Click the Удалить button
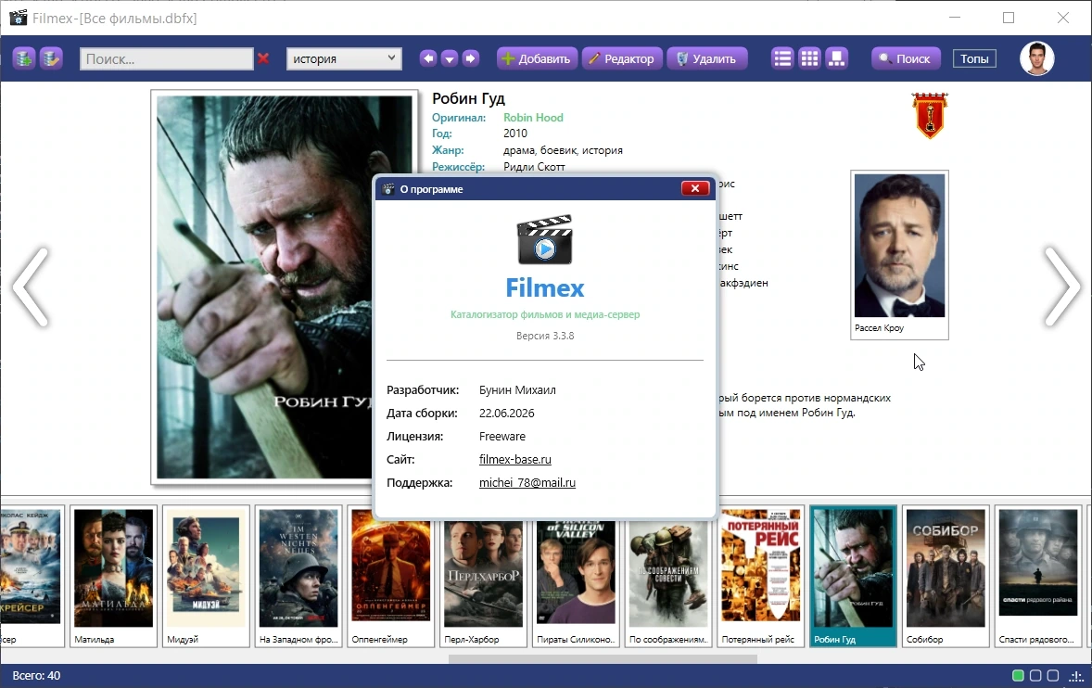This screenshot has height=688, width=1092. pos(707,58)
